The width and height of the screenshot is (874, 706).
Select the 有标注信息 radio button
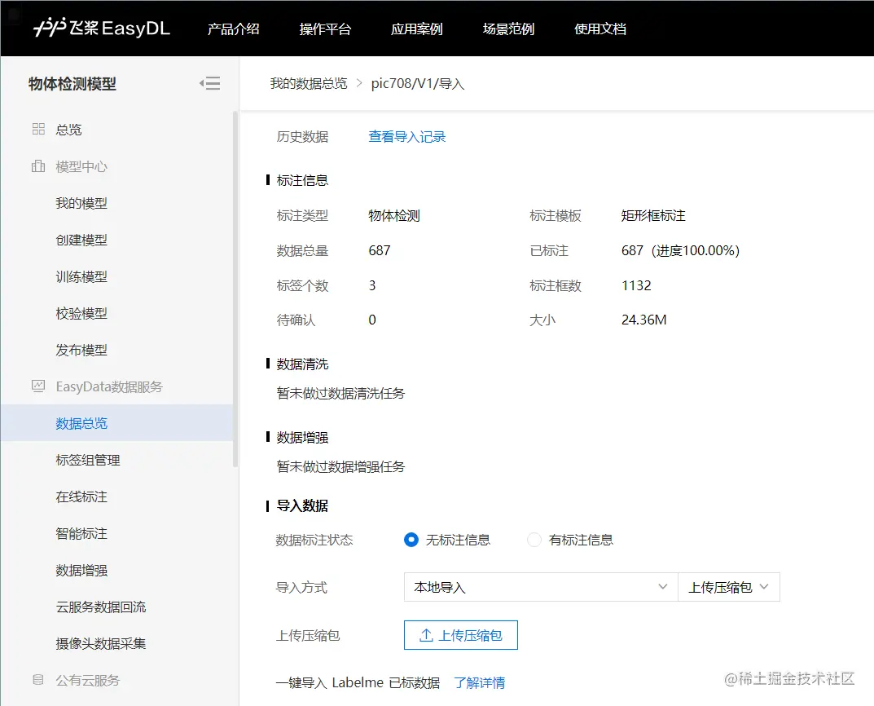pos(534,540)
